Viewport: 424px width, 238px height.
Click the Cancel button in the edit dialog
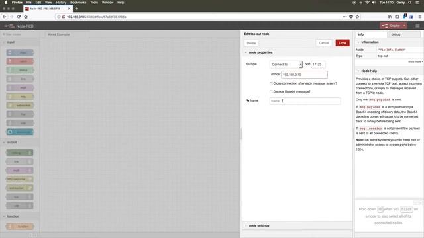point(324,43)
